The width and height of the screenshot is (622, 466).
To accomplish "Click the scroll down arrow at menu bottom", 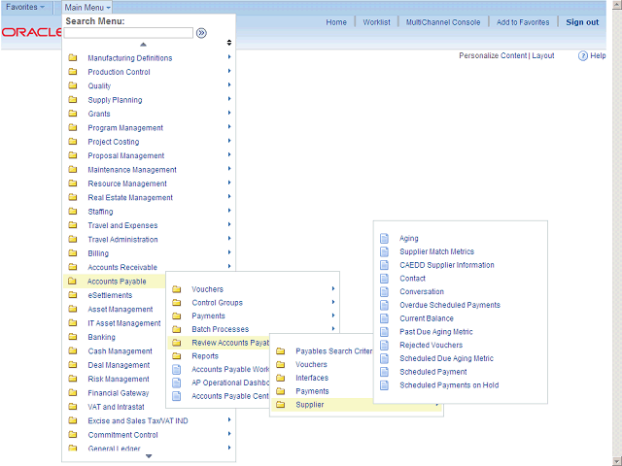I will pos(149,456).
